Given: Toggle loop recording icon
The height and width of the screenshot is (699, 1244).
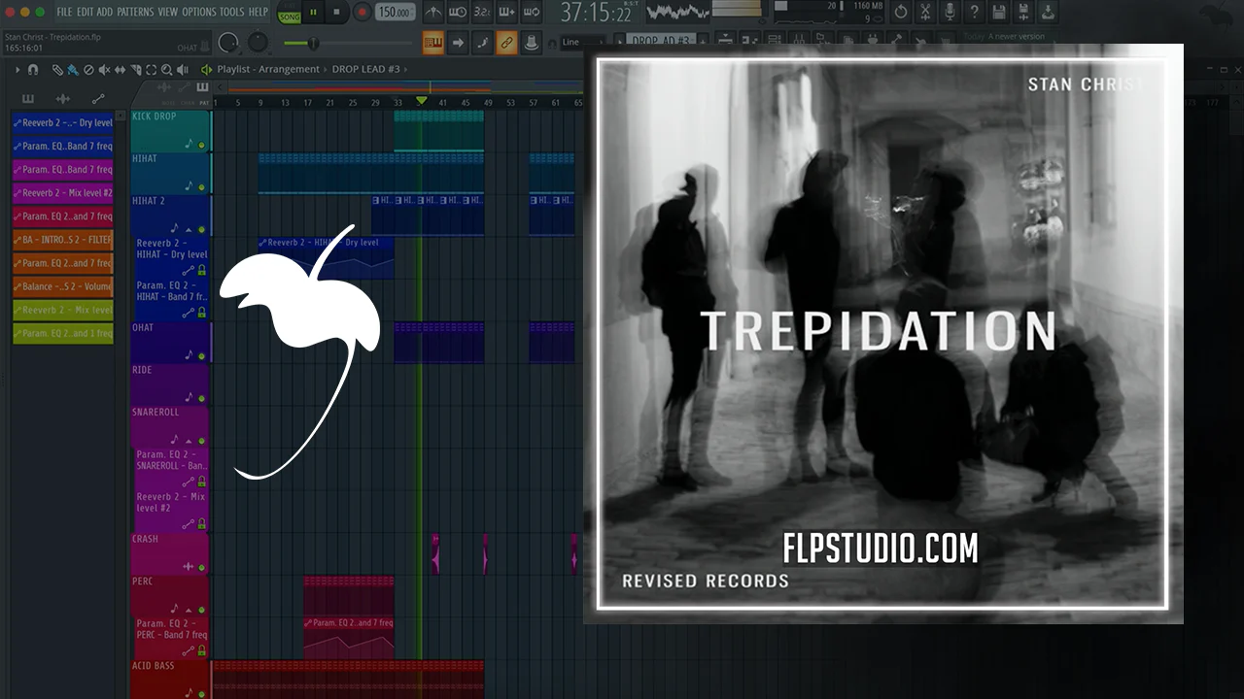Looking at the screenshot, I should (x=531, y=12).
